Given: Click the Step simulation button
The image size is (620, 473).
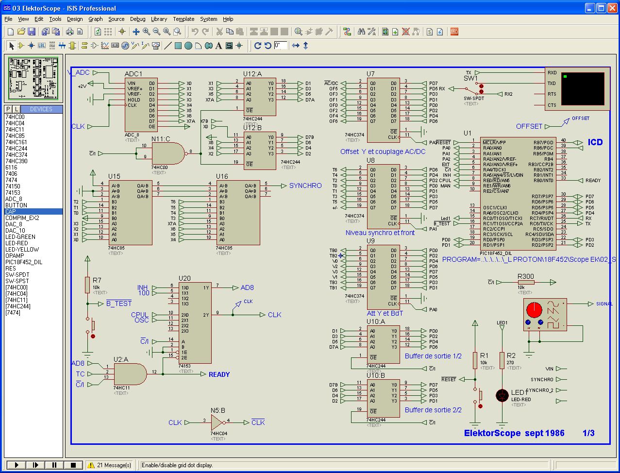Looking at the screenshot, I should click(x=35, y=465).
